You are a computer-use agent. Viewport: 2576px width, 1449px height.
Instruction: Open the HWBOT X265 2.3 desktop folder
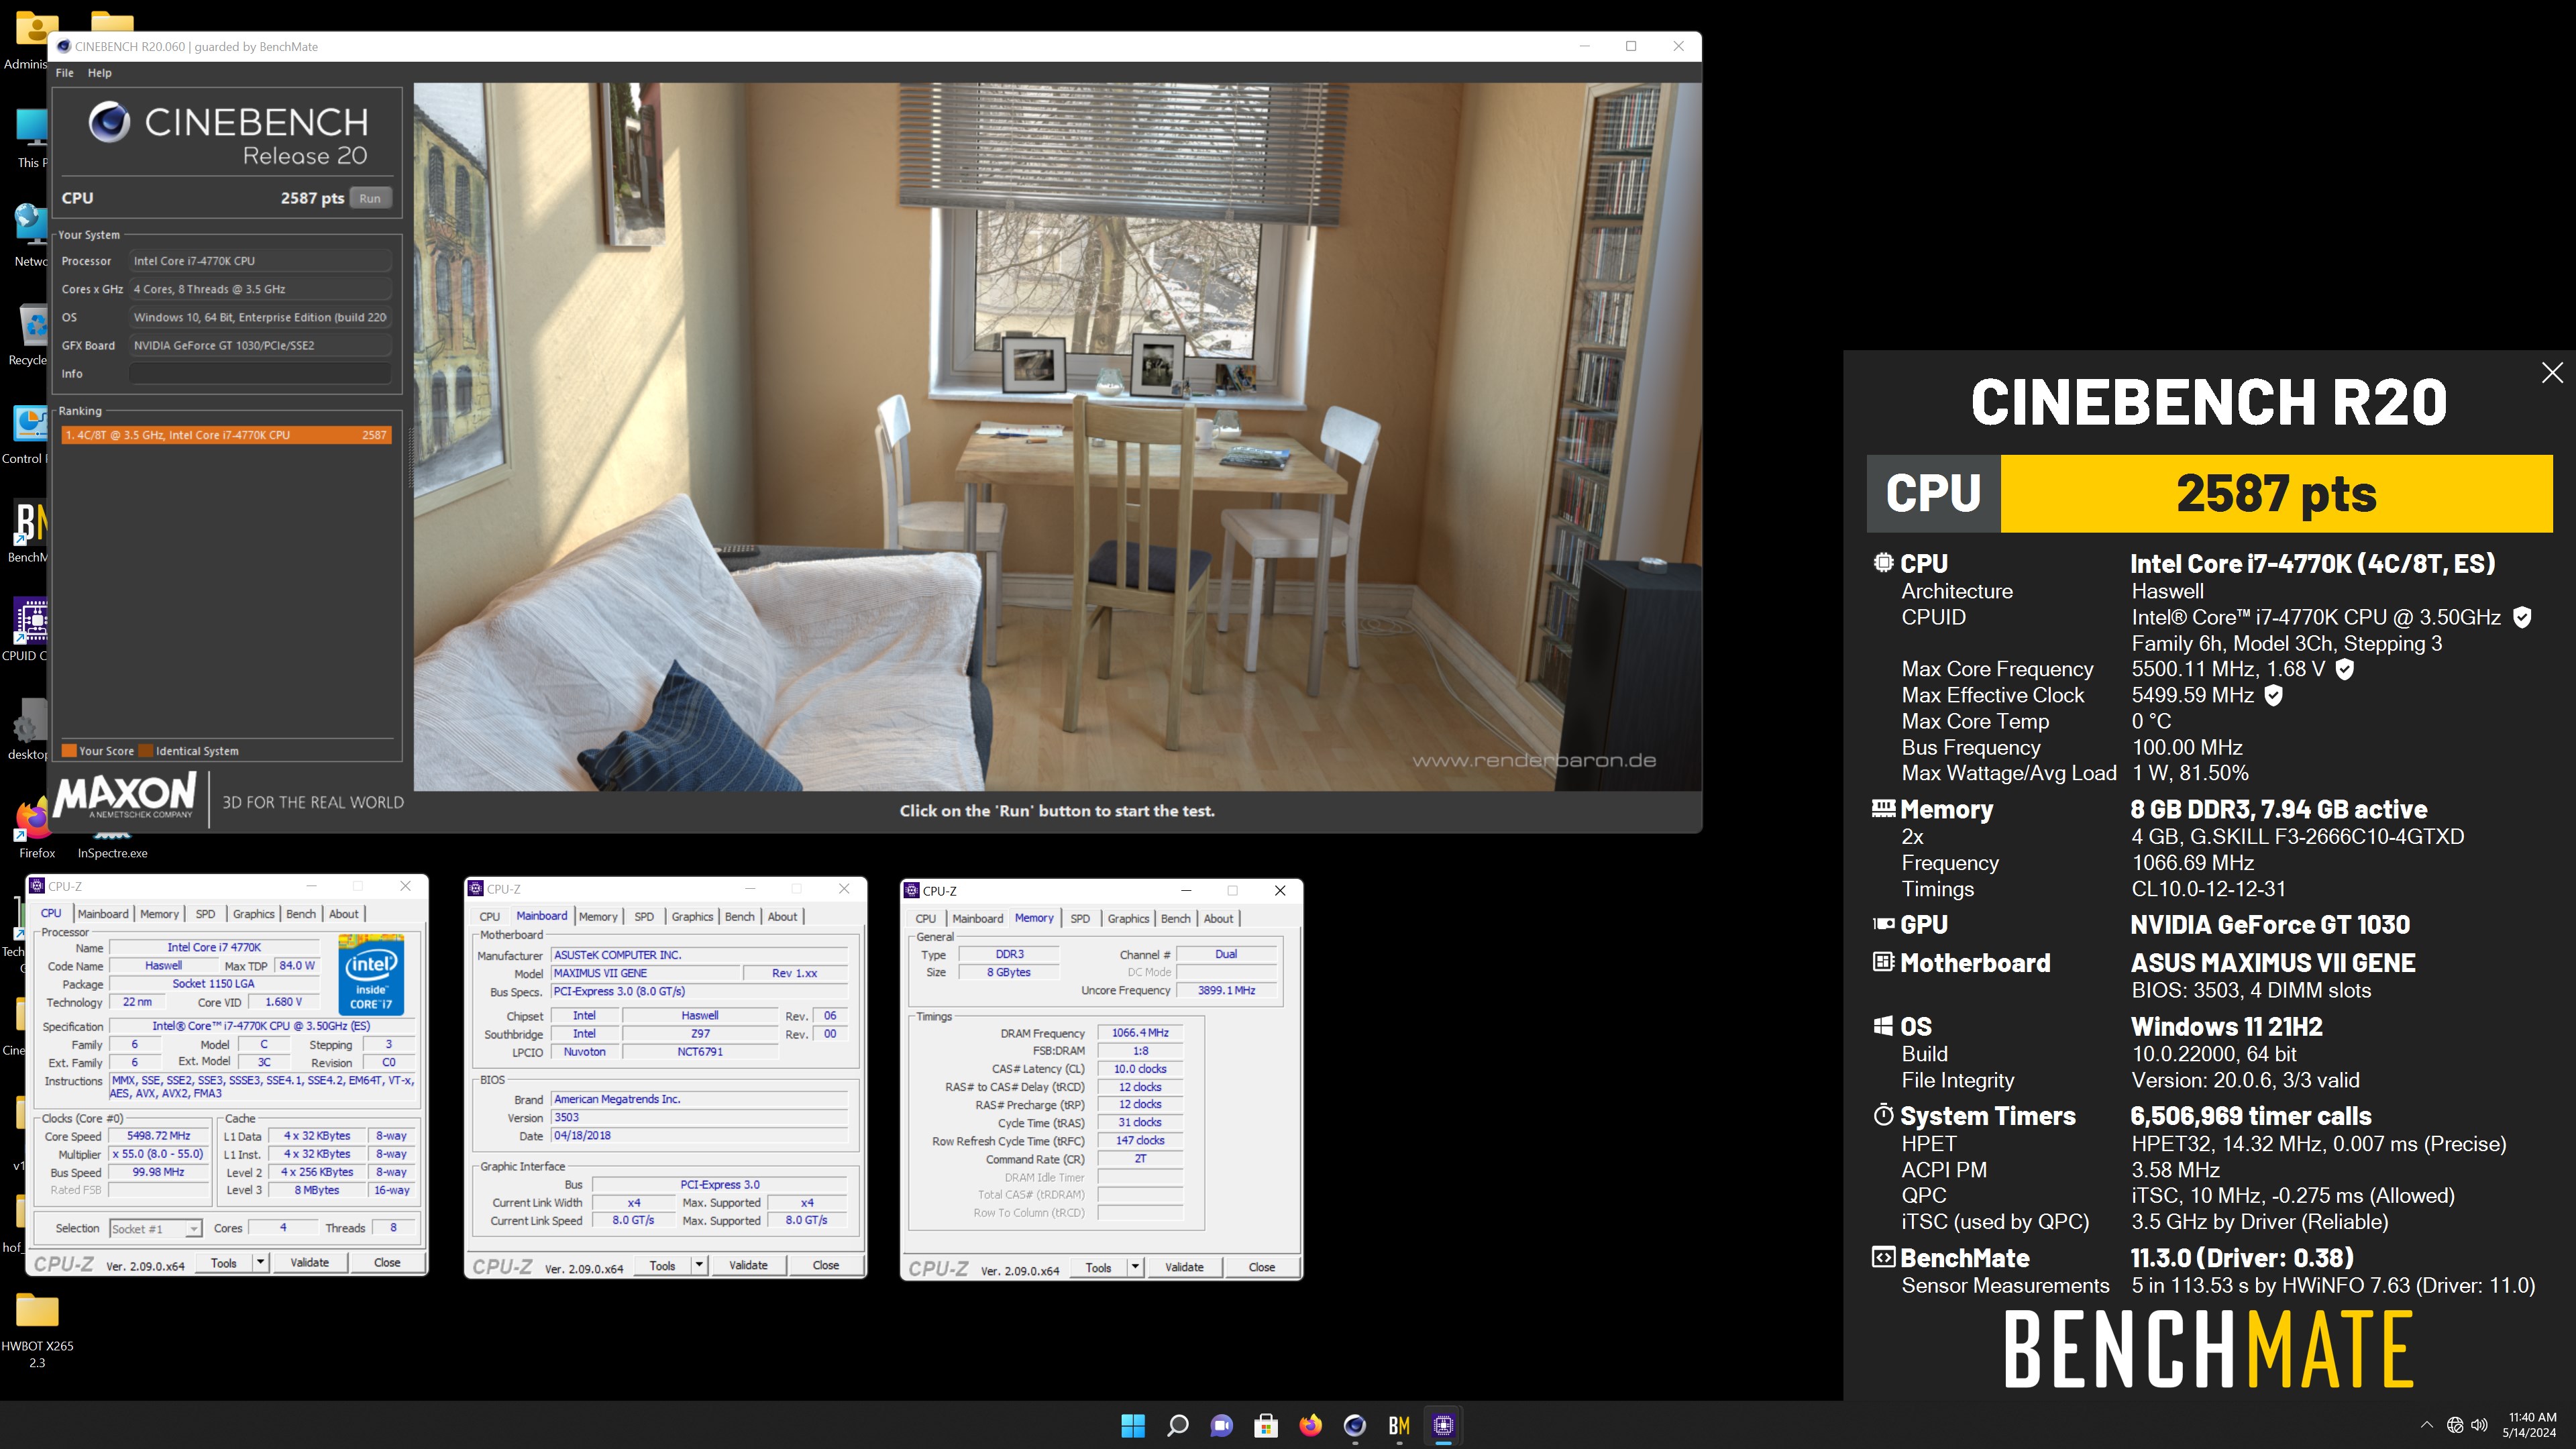click(x=37, y=1330)
